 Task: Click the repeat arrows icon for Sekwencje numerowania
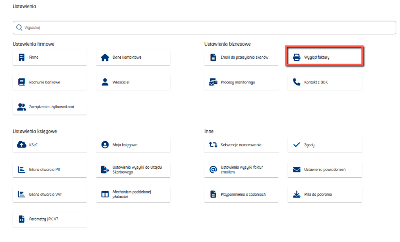(x=213, y=145)
